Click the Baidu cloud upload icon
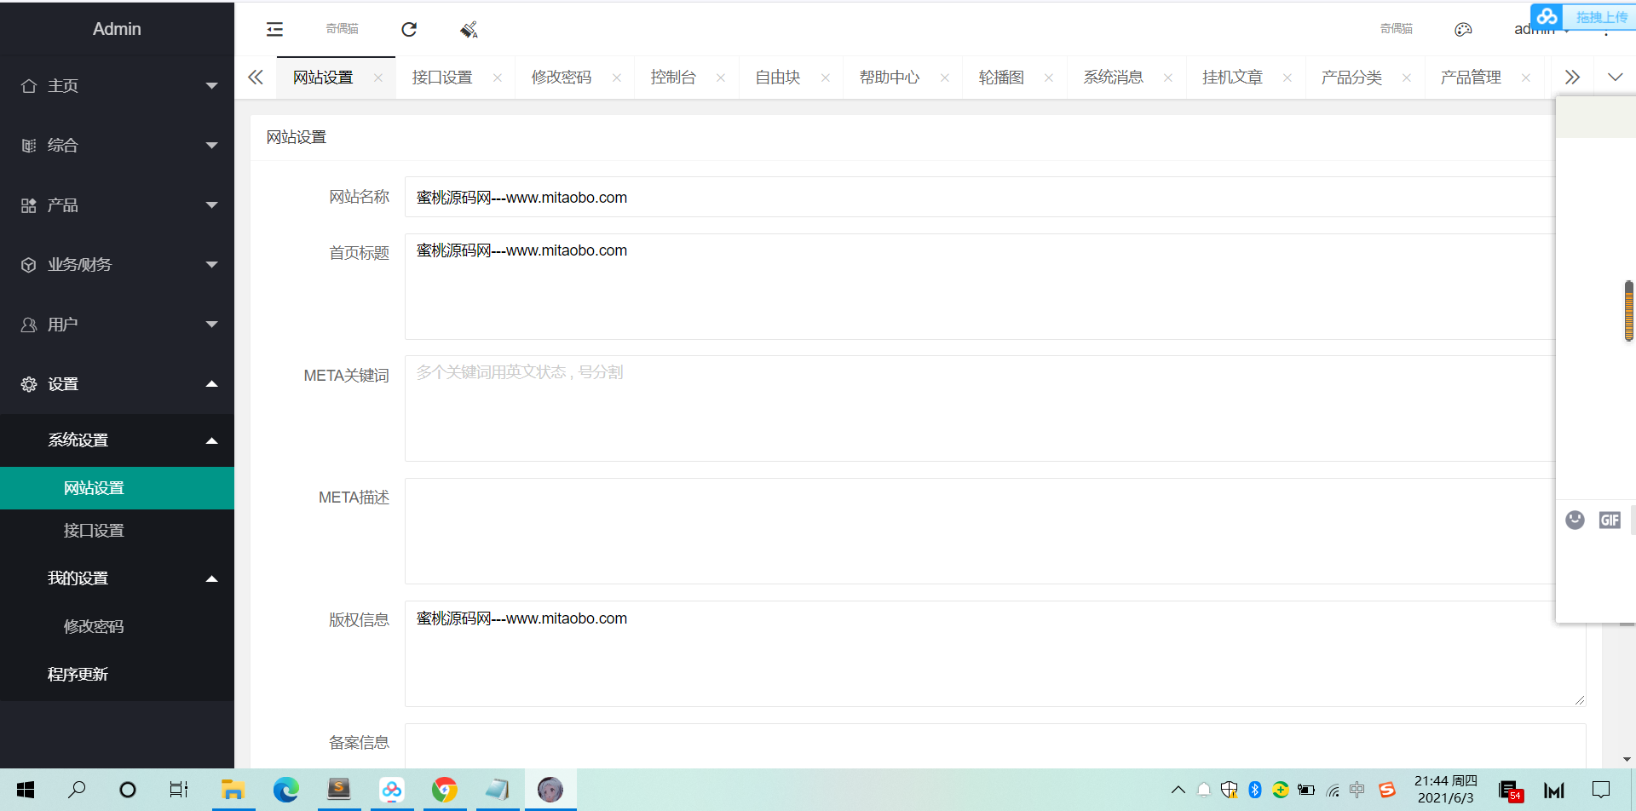The height and width of the screenshot is (811, 1636). tap(1547, 17)
